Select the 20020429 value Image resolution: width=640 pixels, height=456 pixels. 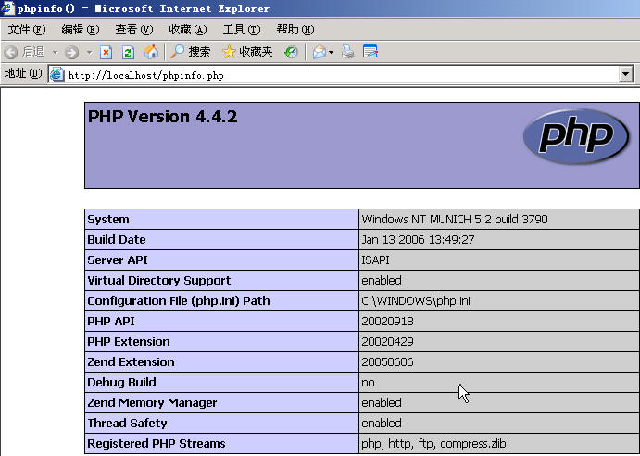point(388,342)
